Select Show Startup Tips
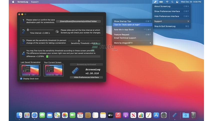Image resolution: width=209 pixels, height=121 pixels. point(132,21)
